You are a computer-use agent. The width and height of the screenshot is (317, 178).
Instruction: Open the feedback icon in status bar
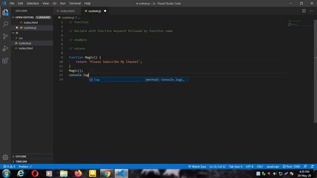(x=305, y=167)
